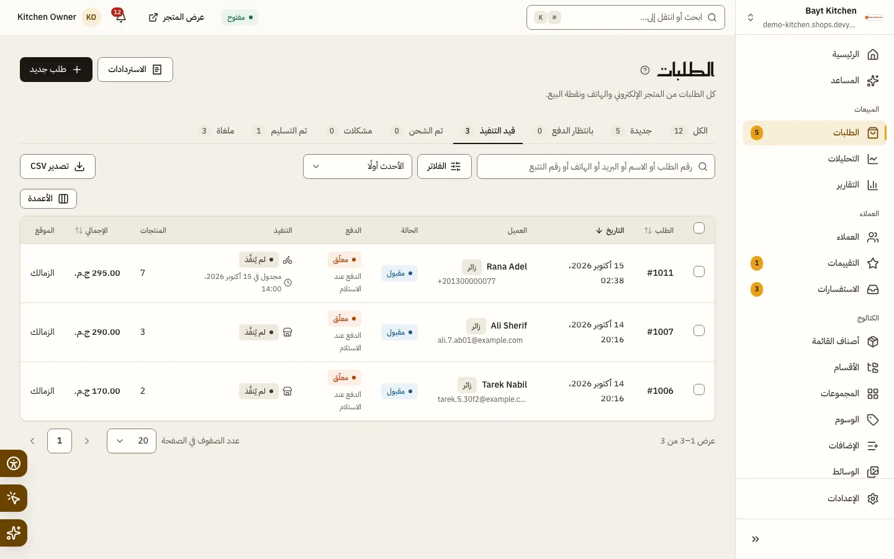Go to page 1 in pagination
The image size is (894, 559).
[60, 441]
